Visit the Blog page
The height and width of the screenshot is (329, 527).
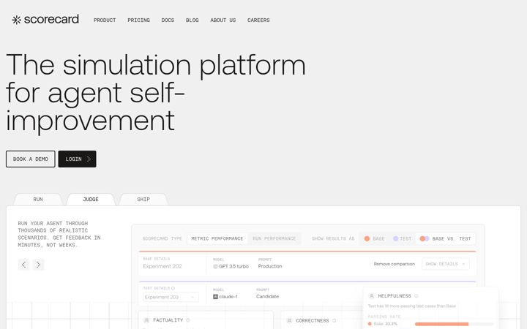193,20
